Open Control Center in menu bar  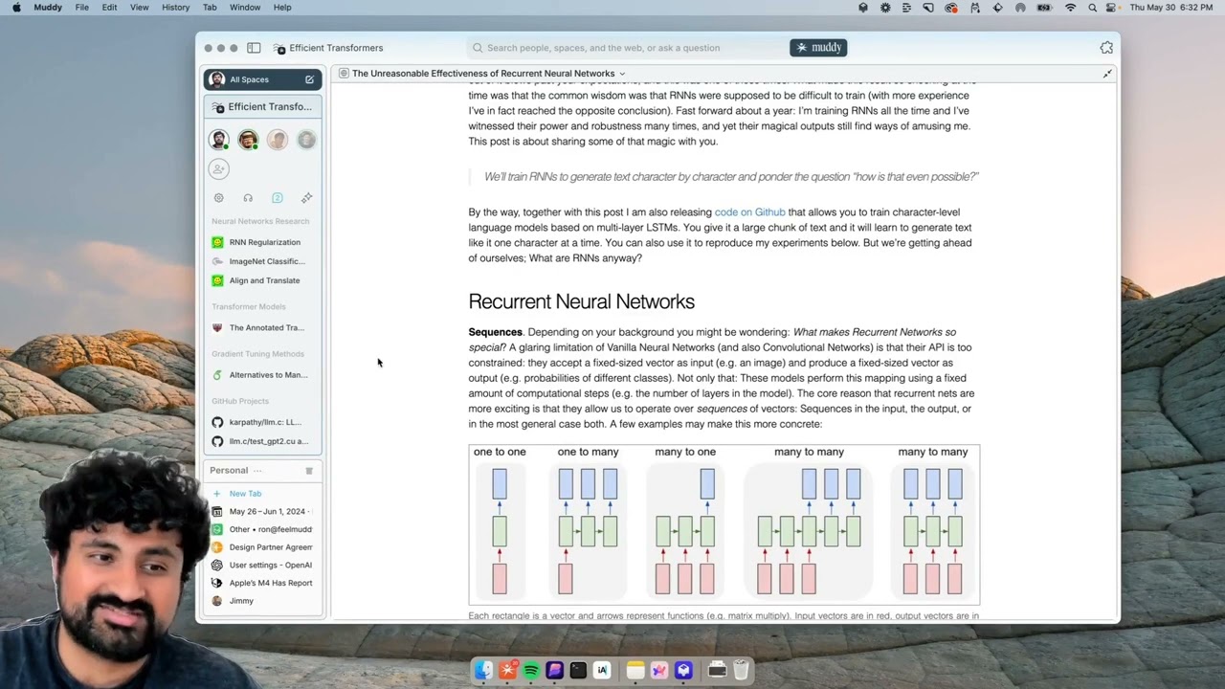pos(1113,8)
